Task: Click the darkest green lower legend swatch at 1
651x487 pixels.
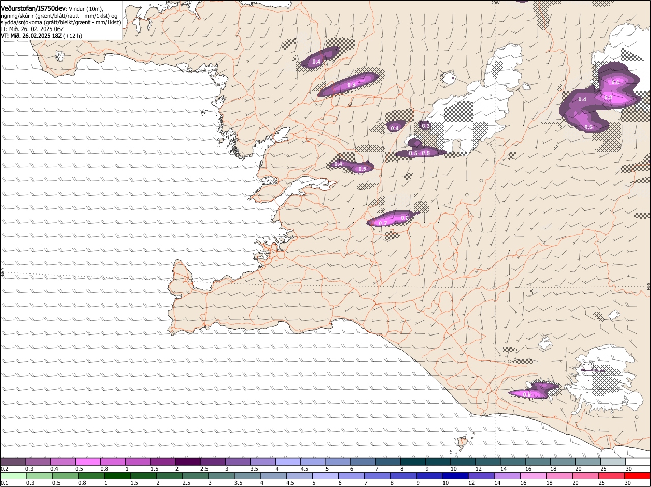Action: tap(117, 476)
